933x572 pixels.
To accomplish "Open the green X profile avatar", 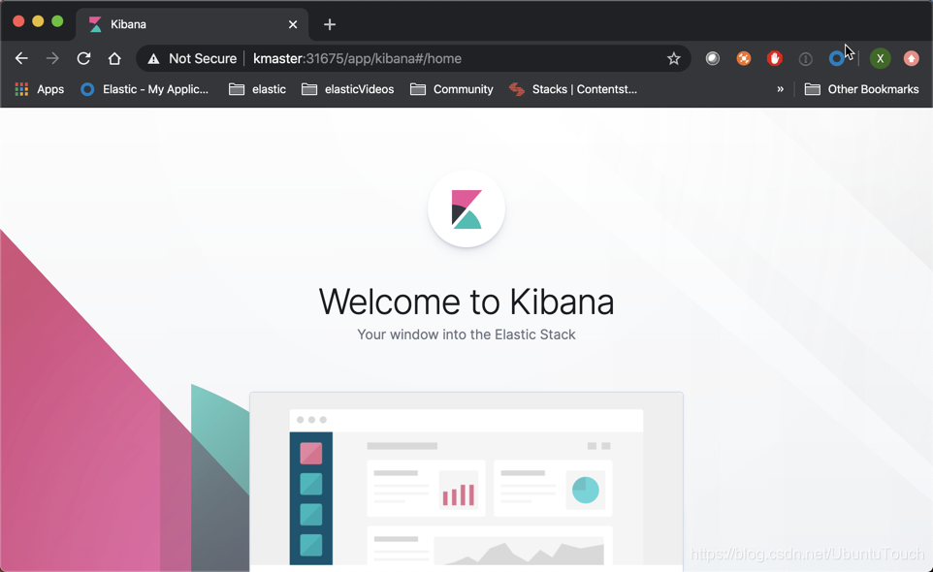I will (x=880, y=58).
